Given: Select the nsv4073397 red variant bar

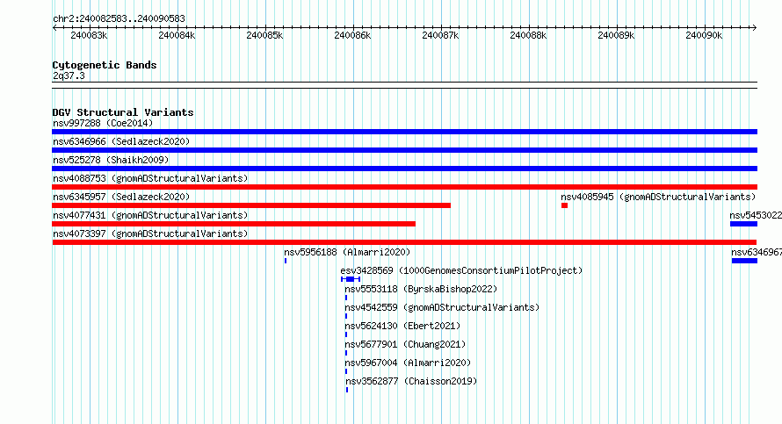Looking at the screenshot, I should click(404, 242).
